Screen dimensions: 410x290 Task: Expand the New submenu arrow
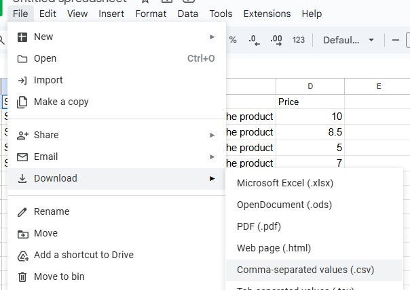pyautogui.click(x=212, y=37)
